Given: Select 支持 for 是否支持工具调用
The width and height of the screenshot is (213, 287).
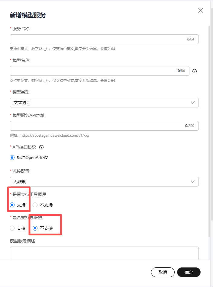Looking at the screenshot, I should [x=12, y=205].
